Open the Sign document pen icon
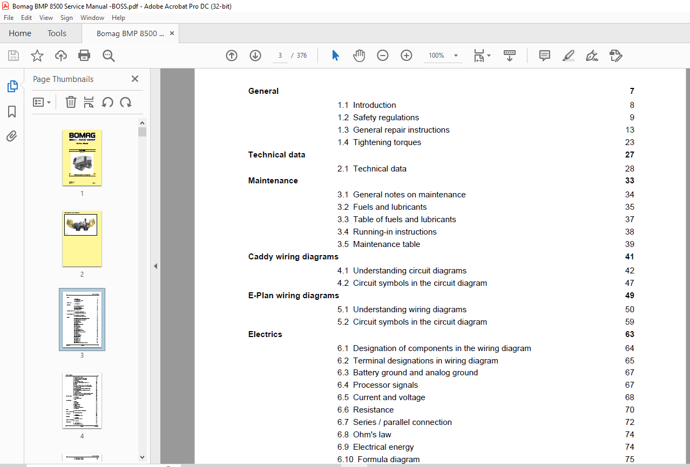690x467 pixels. [x=592, y=56]
